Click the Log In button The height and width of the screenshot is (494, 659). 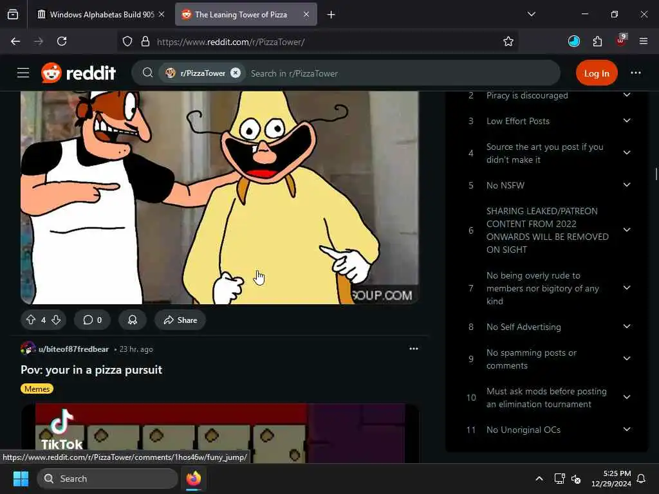(597, 73)
